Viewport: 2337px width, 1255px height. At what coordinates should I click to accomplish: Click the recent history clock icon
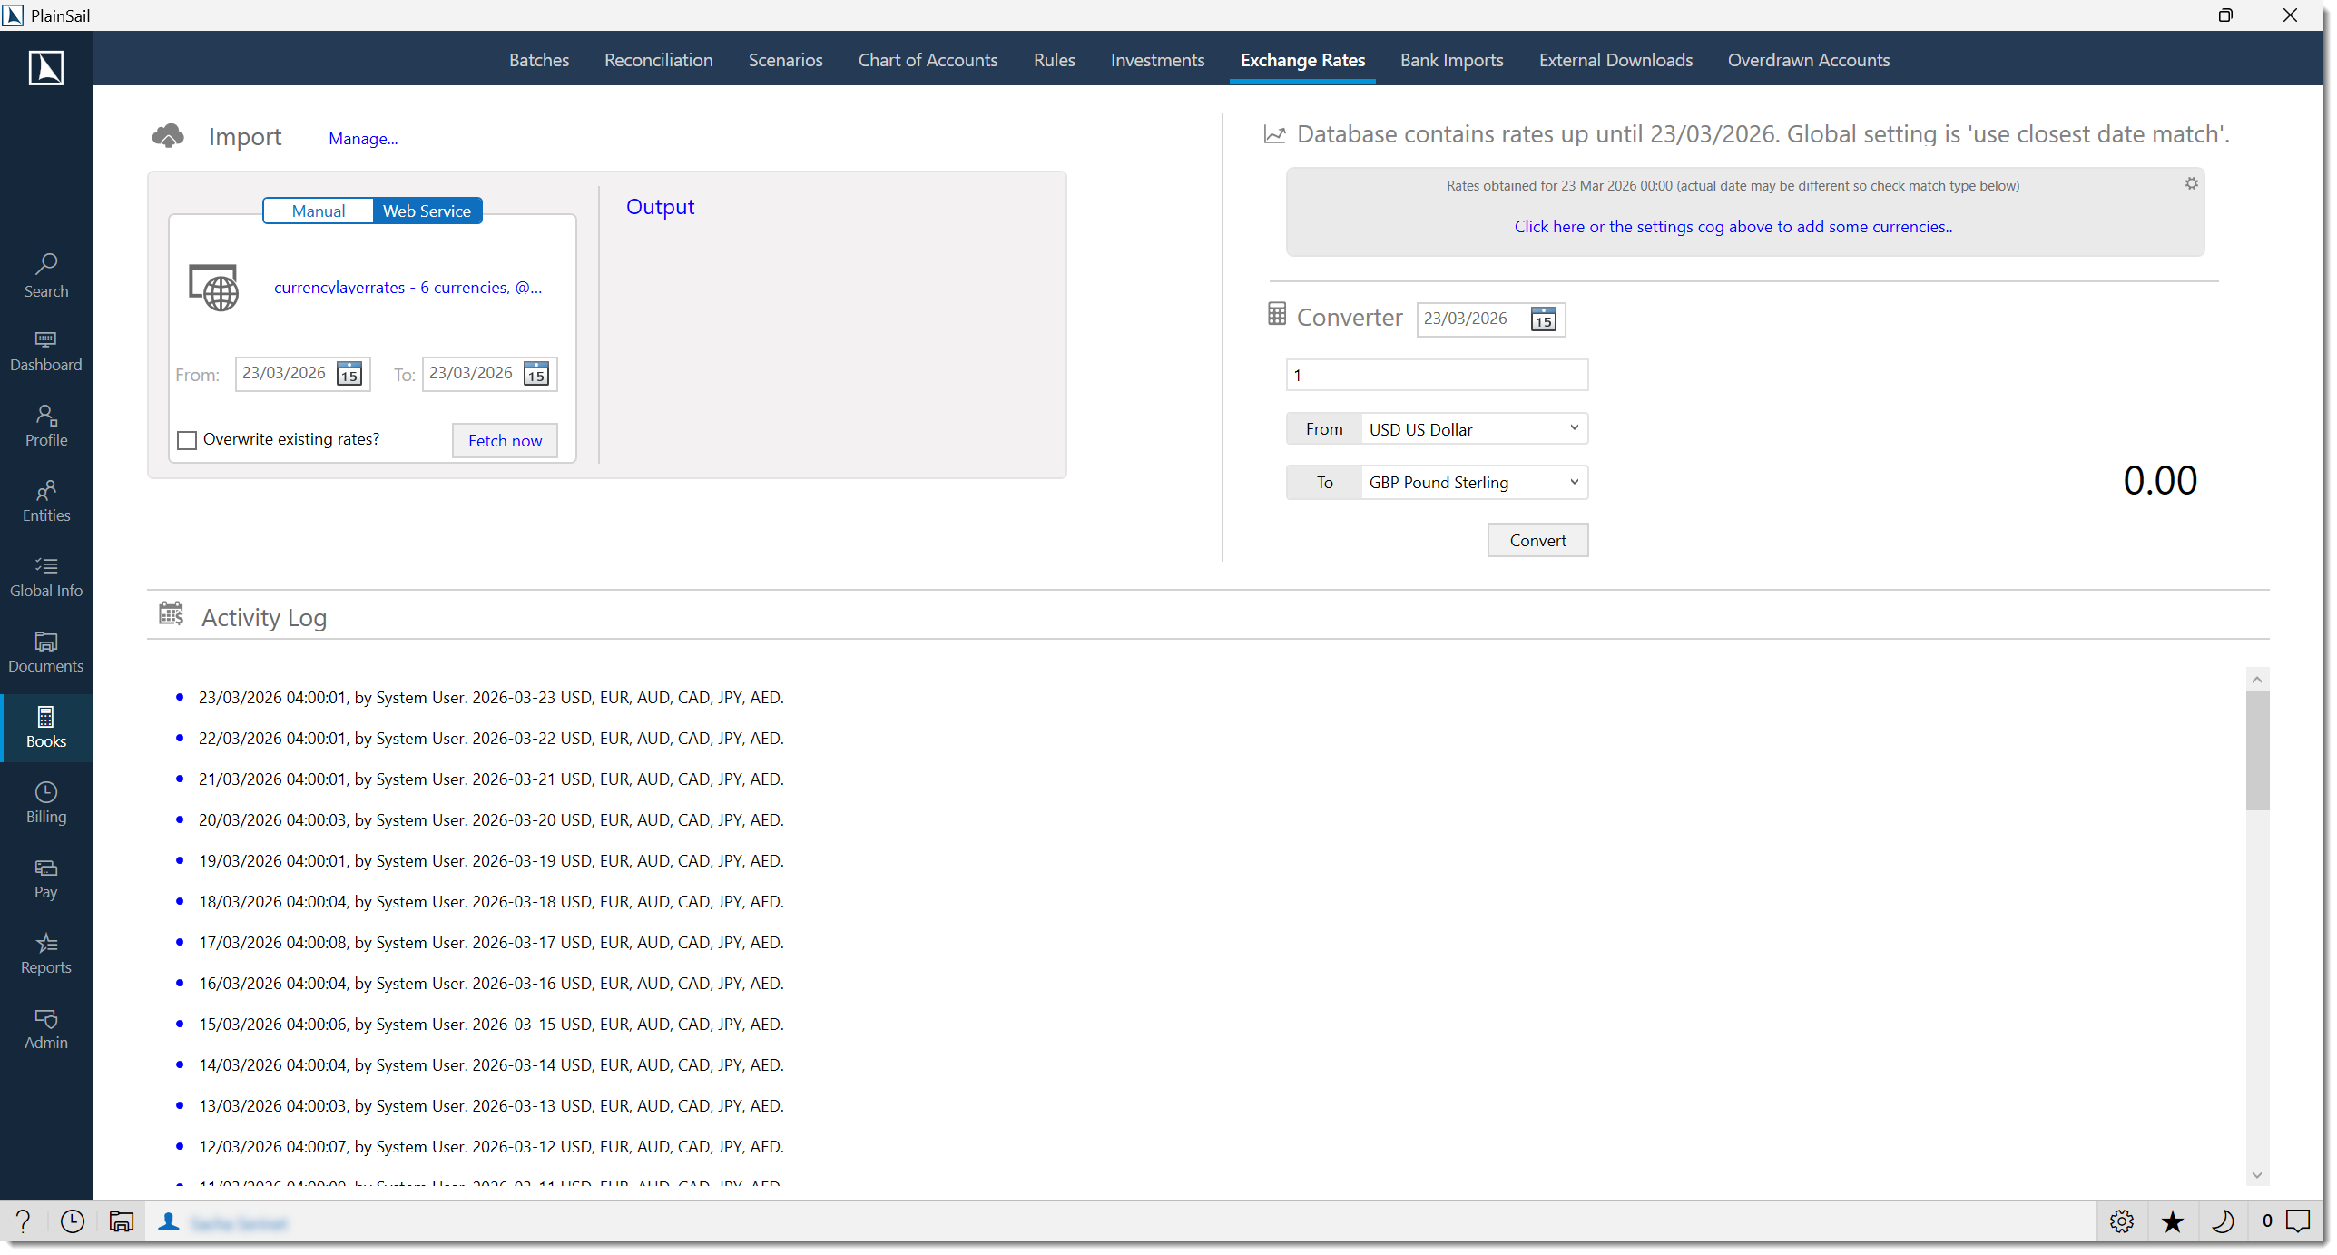pos(73,1221)
